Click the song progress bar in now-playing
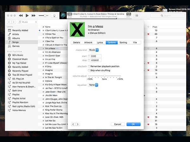 [x=99, y=19]
